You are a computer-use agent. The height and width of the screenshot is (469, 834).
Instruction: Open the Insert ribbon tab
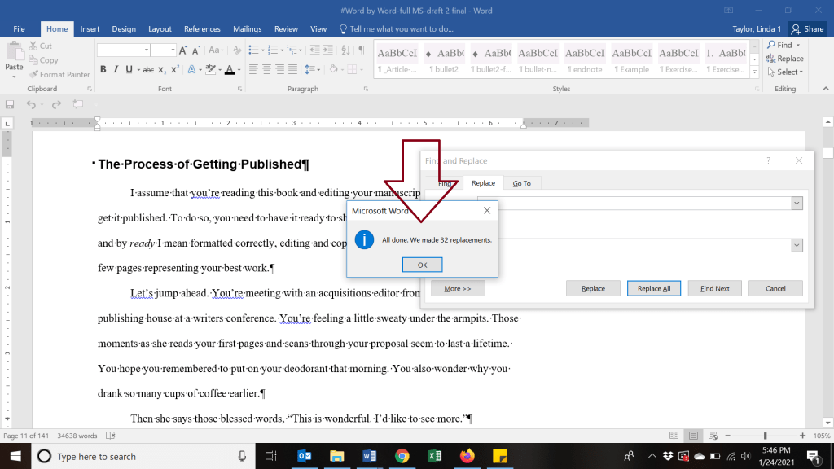pyautogui.click(x=90, y=28)
